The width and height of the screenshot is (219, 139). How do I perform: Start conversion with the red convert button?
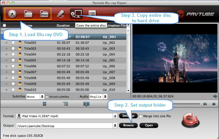tap(190, 120)
